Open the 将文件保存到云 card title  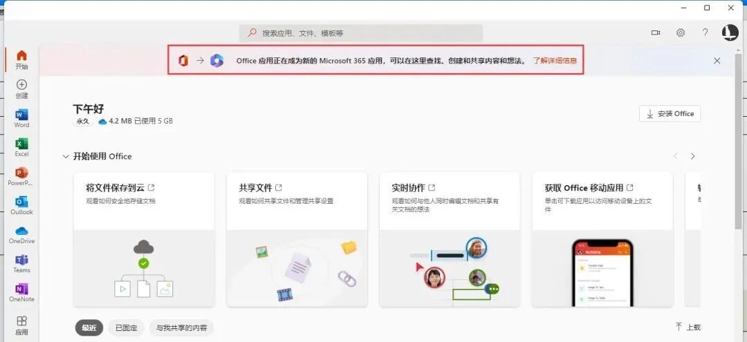click(115, 187)
